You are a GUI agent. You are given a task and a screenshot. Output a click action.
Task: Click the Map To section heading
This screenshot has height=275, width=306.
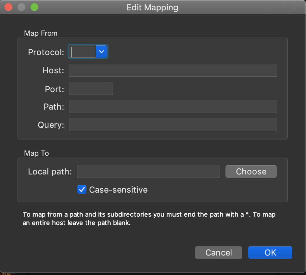(36, 153)
